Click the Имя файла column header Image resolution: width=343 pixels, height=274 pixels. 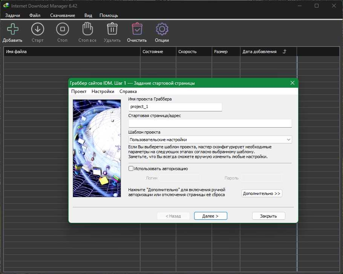(x=72, y=52)
